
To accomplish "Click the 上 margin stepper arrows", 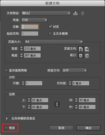I will pos(29,100).
